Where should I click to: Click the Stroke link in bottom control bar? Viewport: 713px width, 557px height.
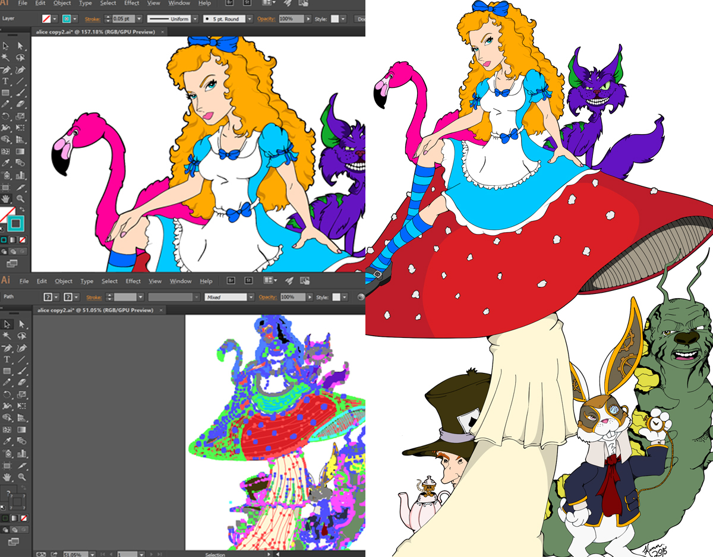pos(94,297)
